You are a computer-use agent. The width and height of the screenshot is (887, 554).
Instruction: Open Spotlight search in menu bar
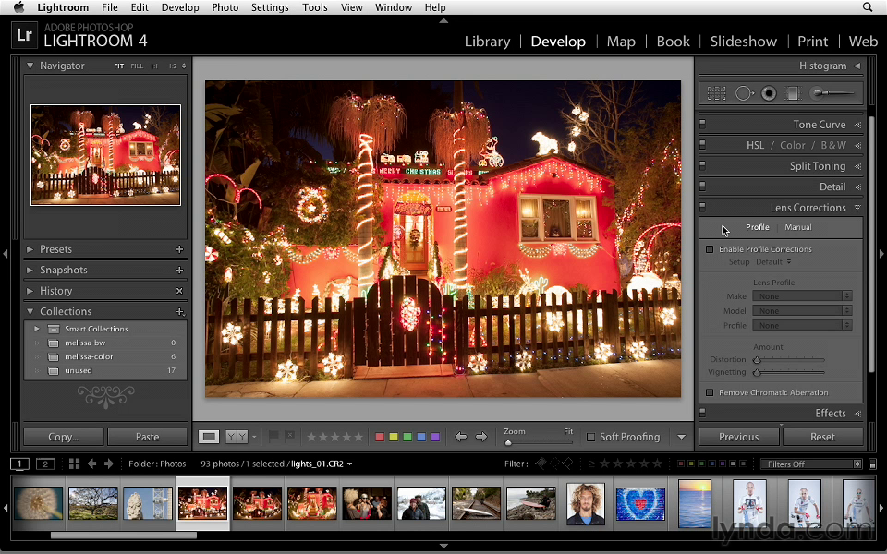(x=868, y=7)
